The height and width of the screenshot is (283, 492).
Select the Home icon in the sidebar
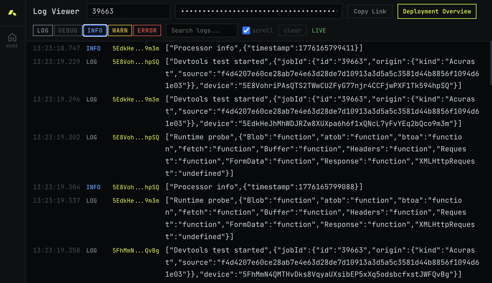[x=12, y=40]
